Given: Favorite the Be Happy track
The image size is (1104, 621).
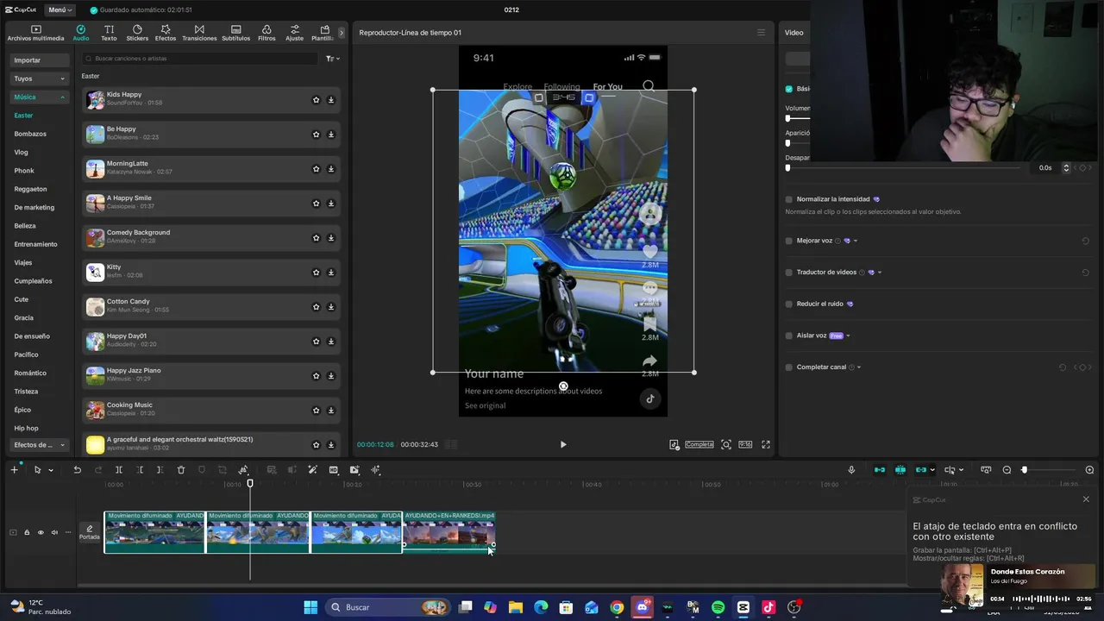Looking at the screenshot, I should point(317,135).
